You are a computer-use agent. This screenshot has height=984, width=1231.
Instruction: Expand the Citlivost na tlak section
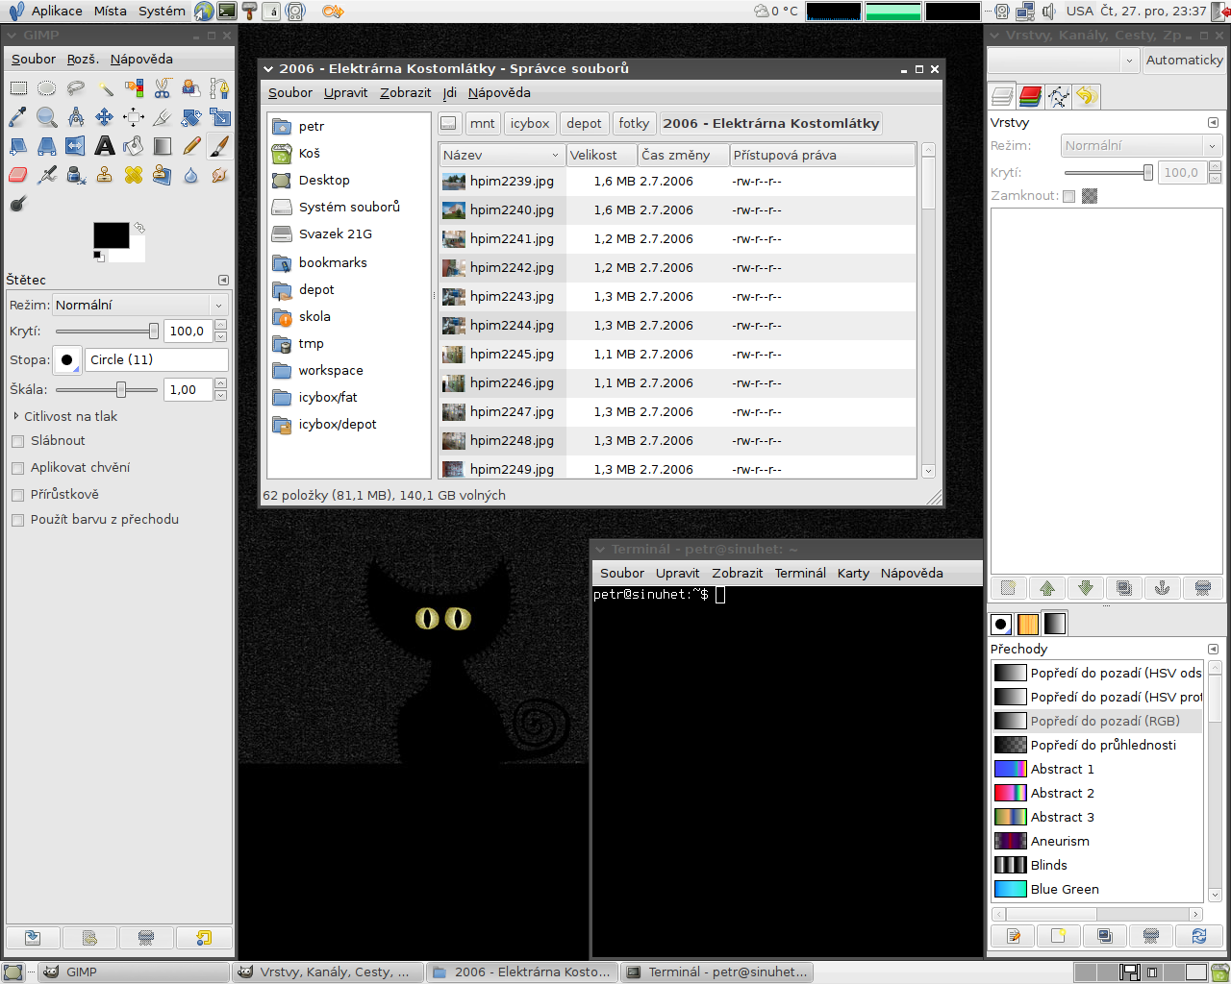(x=16, y=416)
